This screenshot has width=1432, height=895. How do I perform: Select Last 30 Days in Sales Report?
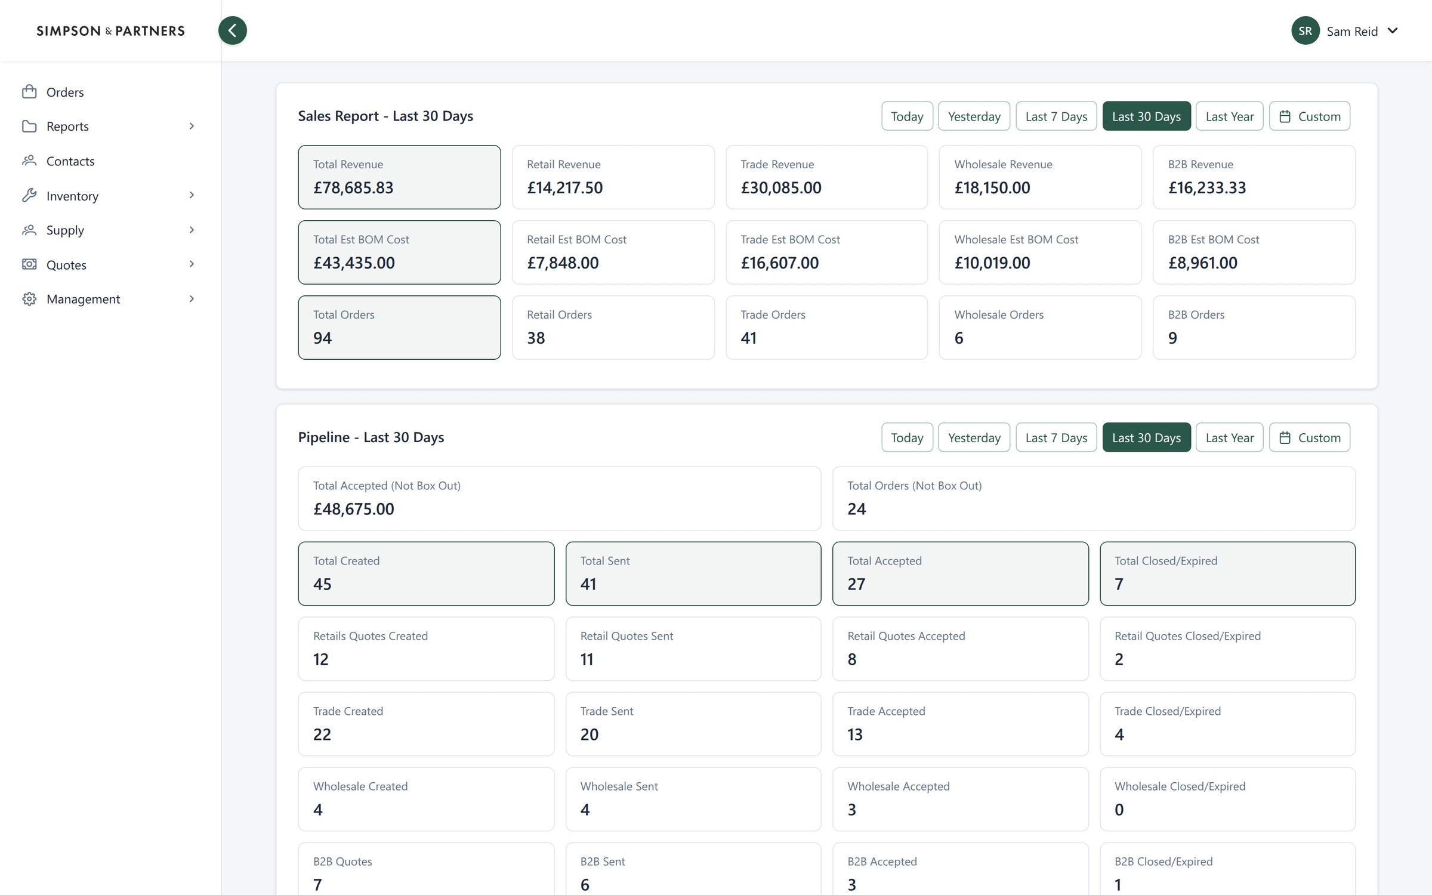(x=1146, y=116)
